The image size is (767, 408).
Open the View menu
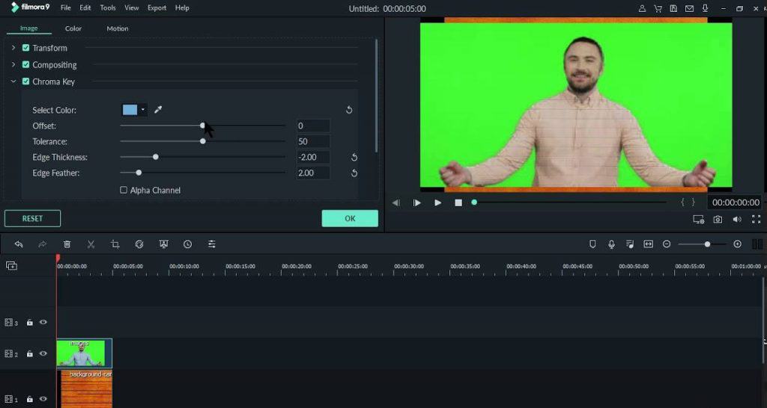pos(132,7)
